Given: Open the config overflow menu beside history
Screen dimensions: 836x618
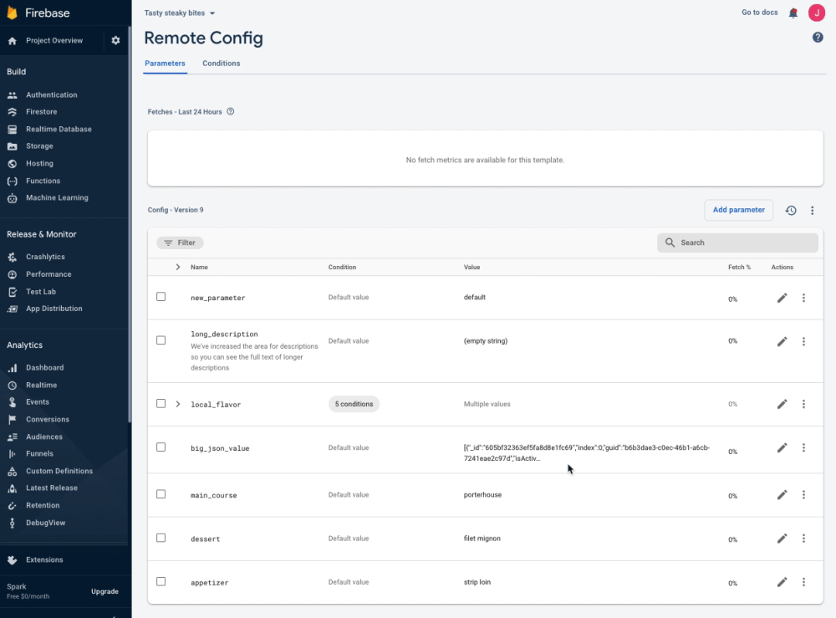Looking at the screenshot, I should [x=812, y=211].
